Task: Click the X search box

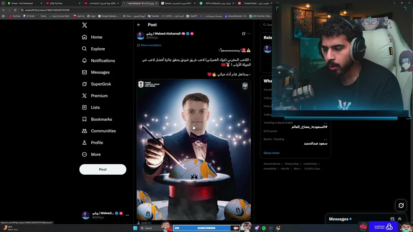Action: click(267, 25)
